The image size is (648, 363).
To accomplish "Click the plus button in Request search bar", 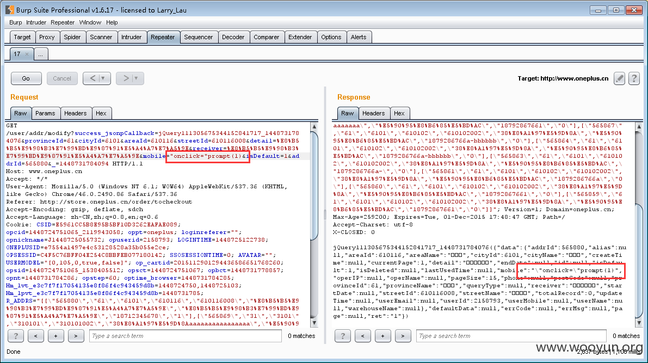I will pos(55,336).
